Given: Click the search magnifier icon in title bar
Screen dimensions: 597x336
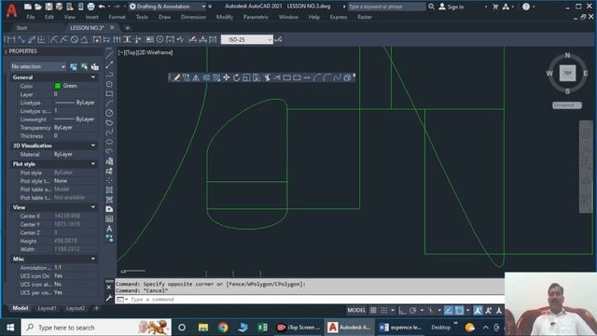Looking at the screenshot, I should click(431, 7).
